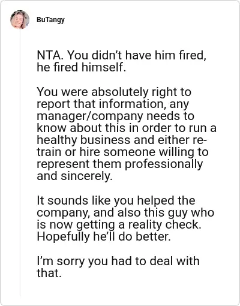Click the line "I'm sorry you had to deal with"

[x=118, y=261]
